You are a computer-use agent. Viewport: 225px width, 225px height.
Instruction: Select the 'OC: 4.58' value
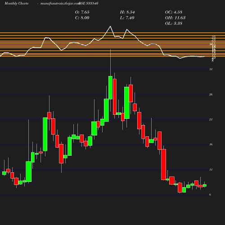[x=174, y=12]
